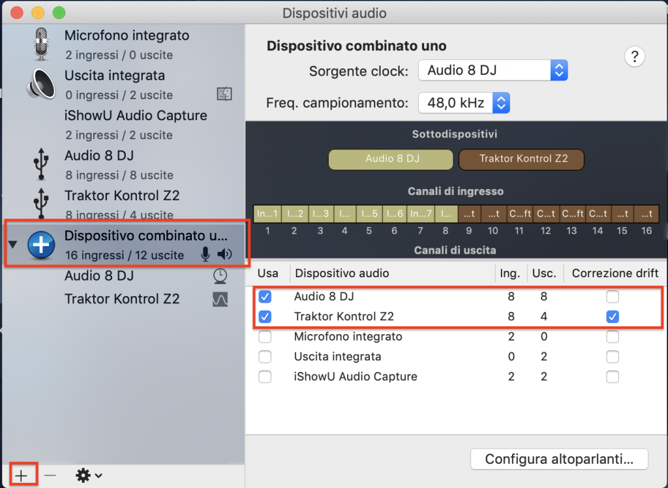668x488 pixels.
Task: Uncheck Usa for Traktor Kontrol Z2
Action: [265, 316]
